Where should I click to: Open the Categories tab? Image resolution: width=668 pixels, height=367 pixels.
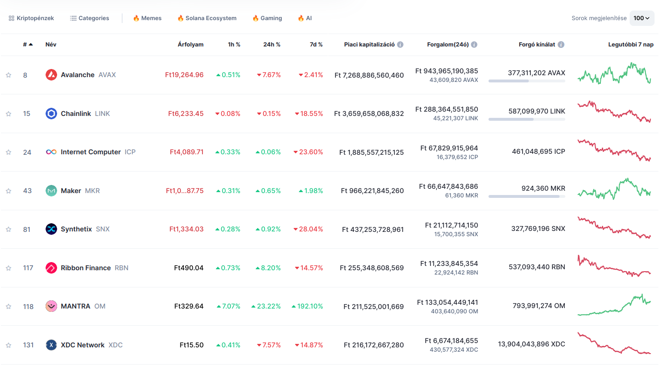pos(90,18)
